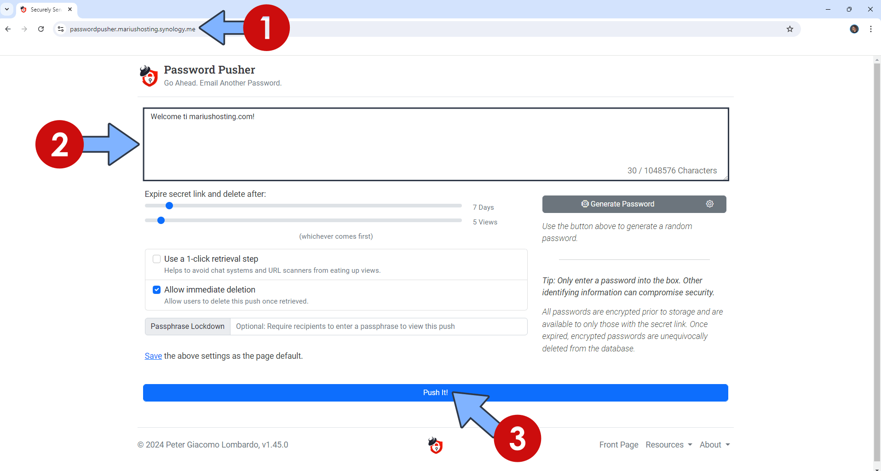Click the Passphrase Lockdown label
Viewport: 881px width, 471px height.
point(188,327)
